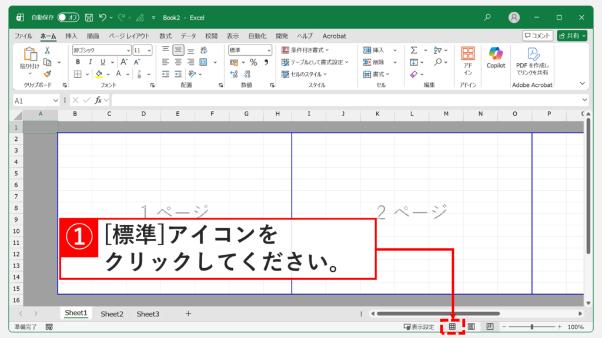Open the ファイル menu
Screen dimensions: 602x338
(24, 36)
